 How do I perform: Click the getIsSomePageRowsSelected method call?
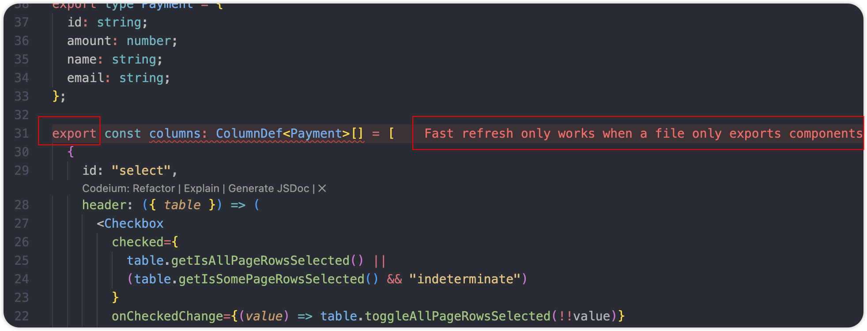[271, 279]
